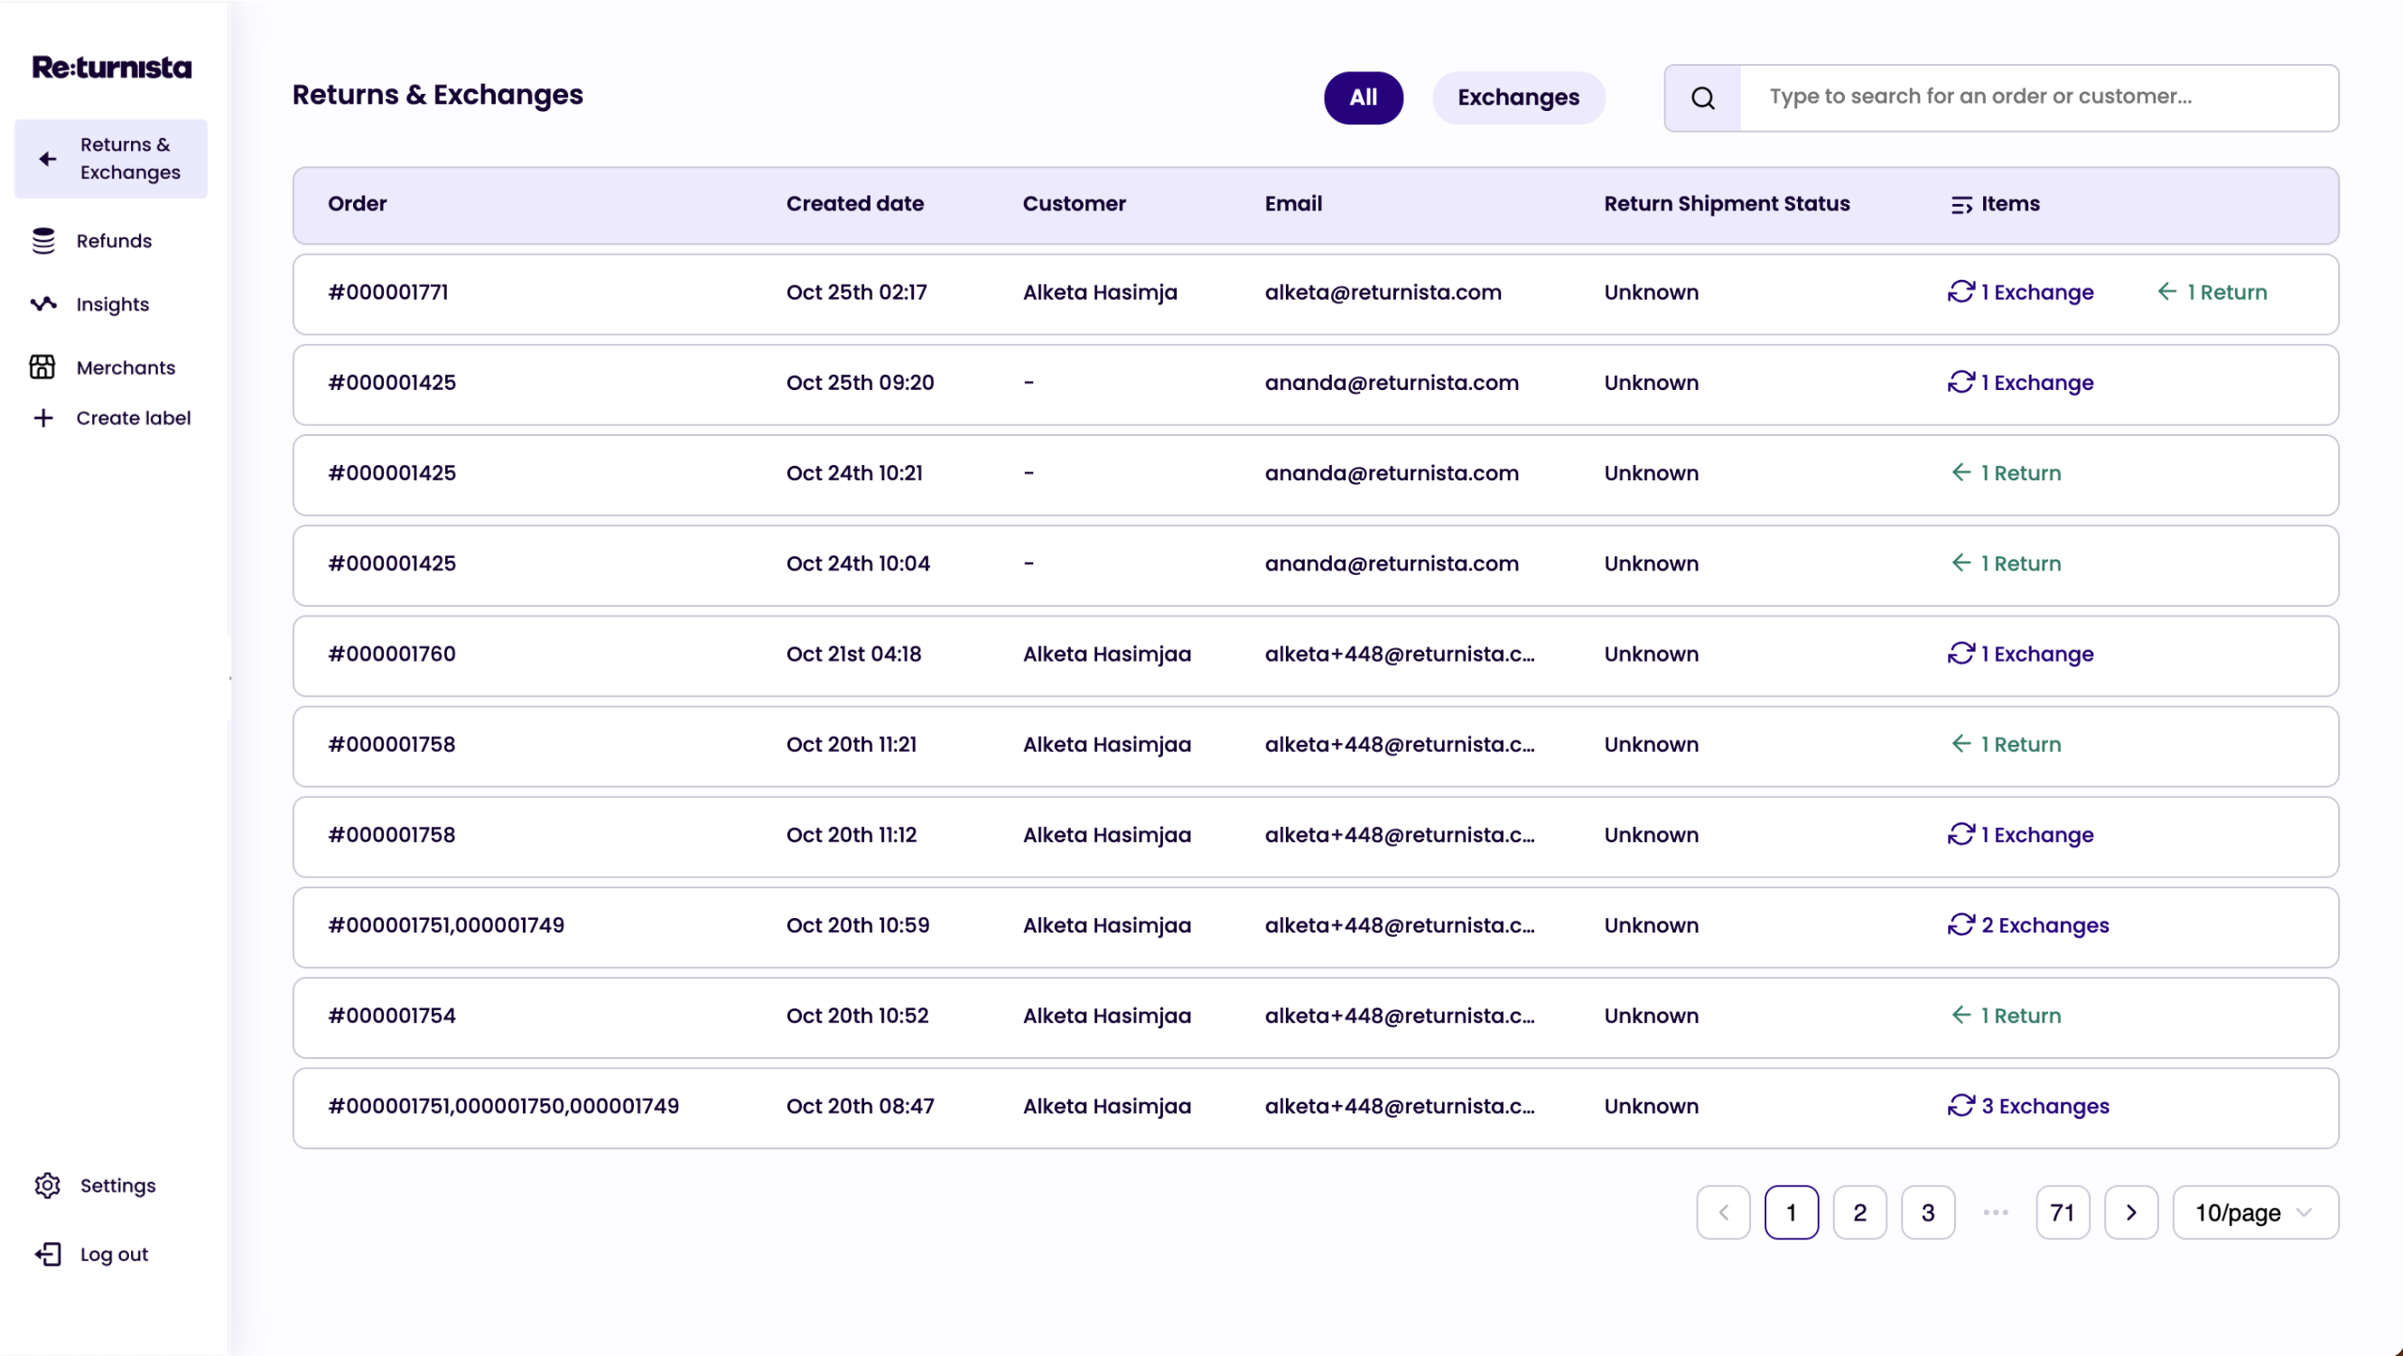Image resolution: width=2403 pixels, height=1356 pixels.
Task: Open Insights via its graph icon
Action: click(x=43, y=304)
